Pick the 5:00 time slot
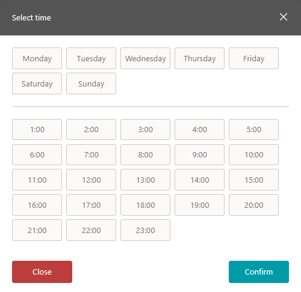This screenshot has width=301, height=292. (x=253, y=130)
